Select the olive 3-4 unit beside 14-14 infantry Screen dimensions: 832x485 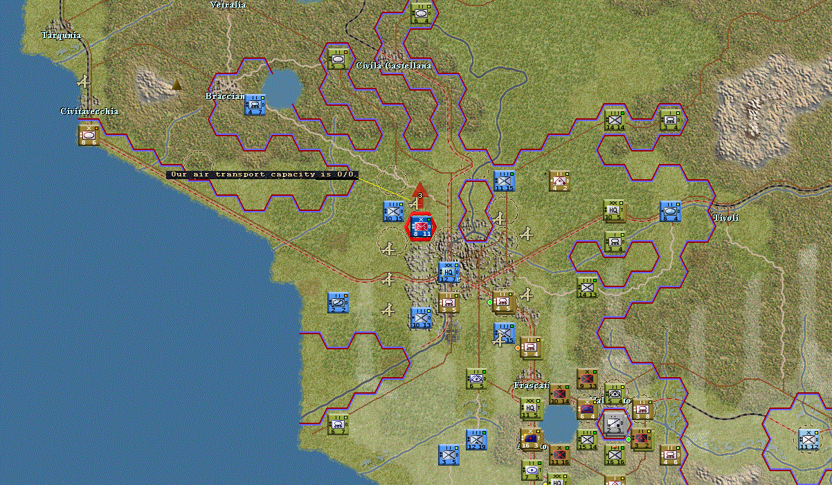coord(670,120)
